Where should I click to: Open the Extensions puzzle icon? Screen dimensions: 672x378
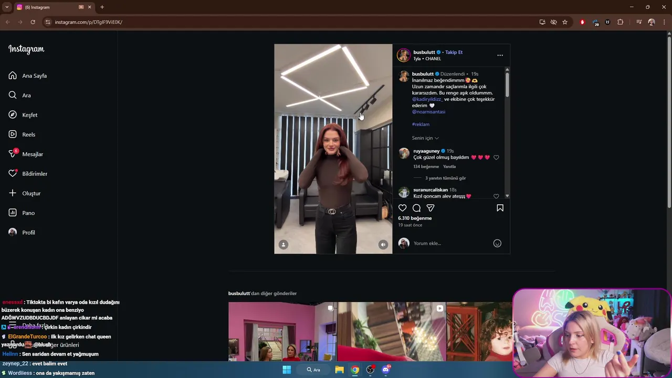(621, 22)
